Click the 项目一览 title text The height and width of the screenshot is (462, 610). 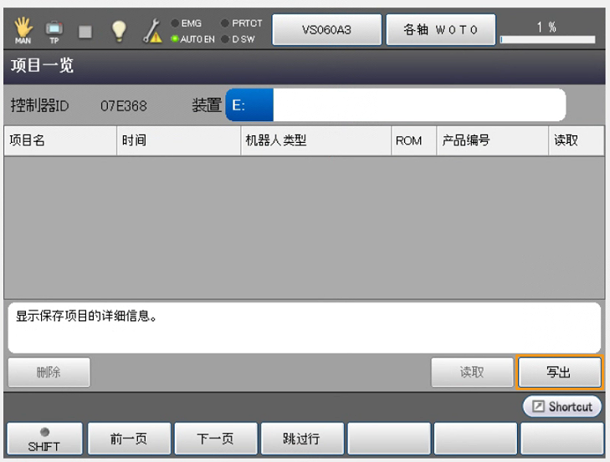coord(42,65)
